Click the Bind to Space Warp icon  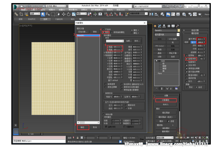(x=26, y=14)
